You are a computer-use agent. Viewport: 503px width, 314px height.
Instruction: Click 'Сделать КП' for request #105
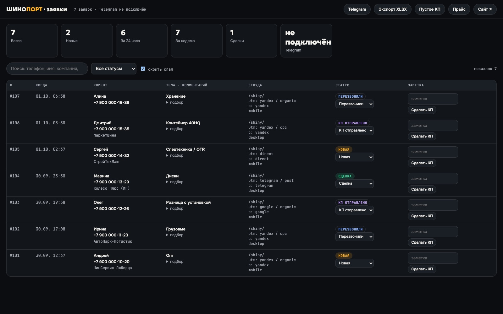pos(422,163)
